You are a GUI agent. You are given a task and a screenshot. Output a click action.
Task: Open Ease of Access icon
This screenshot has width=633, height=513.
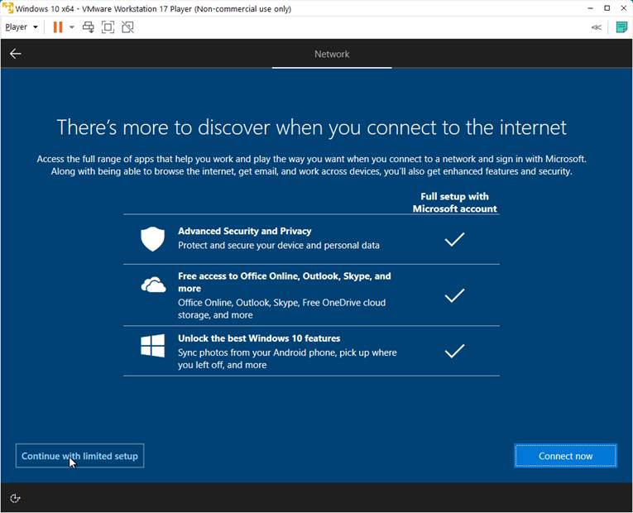click(x=15, y=498)
